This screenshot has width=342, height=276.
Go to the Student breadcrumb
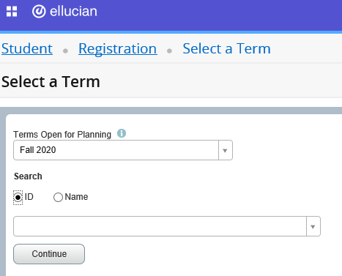pyautogui.click(x=27, y=48)
